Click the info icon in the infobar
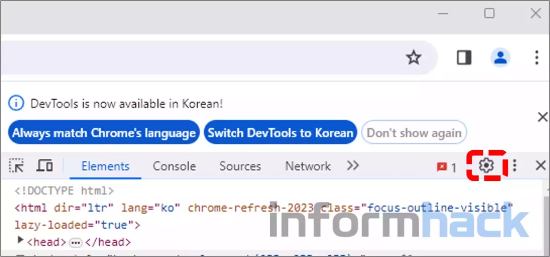This screenshot has height=257, width=550. (x=16, y=104)
